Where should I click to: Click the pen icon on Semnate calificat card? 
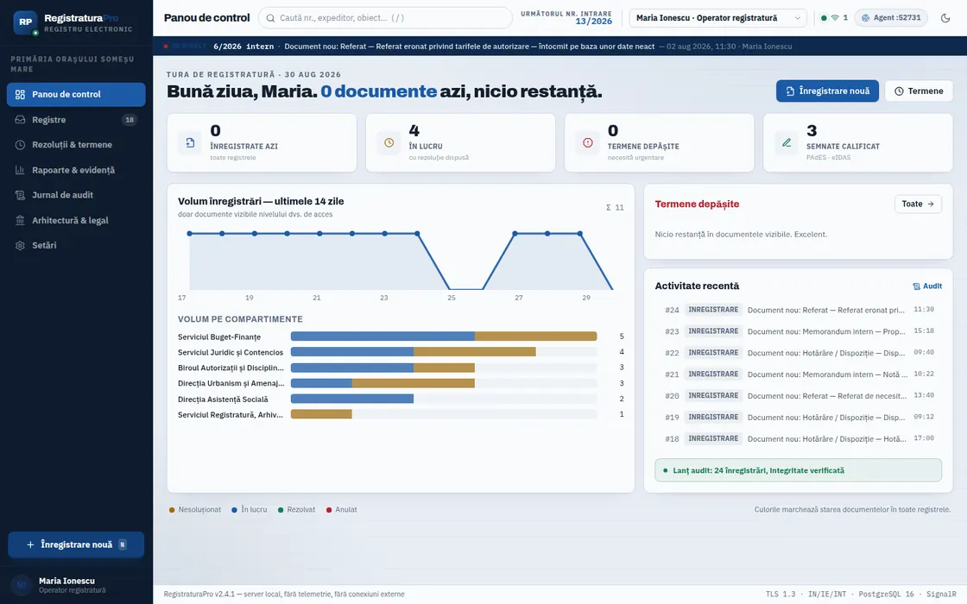pos(787,143)
